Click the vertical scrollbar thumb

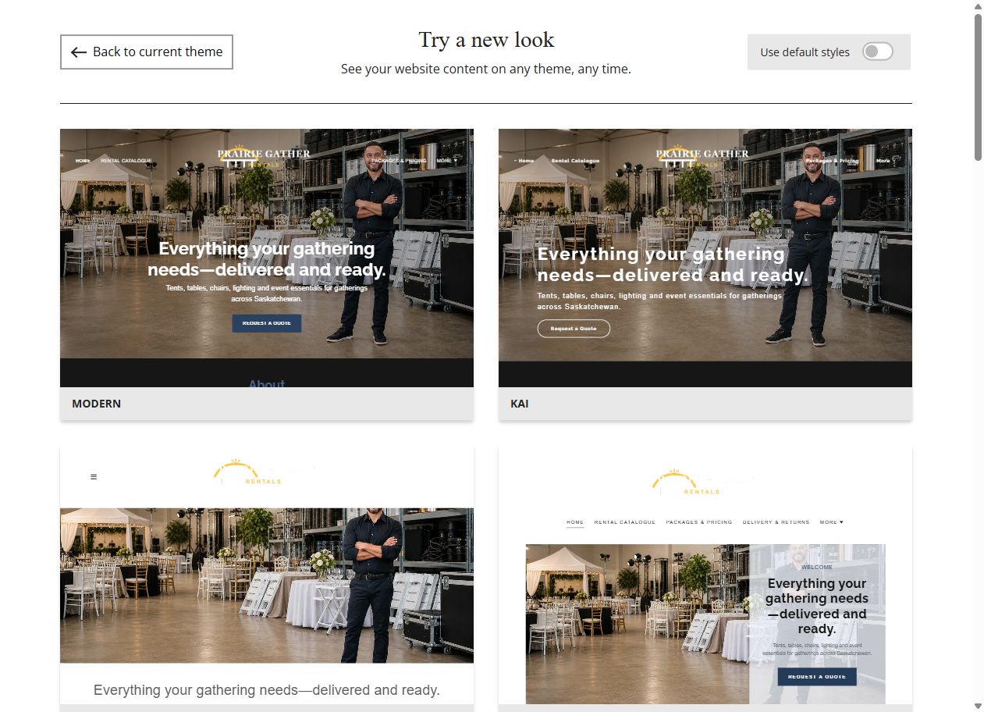[x=978, y=87]
